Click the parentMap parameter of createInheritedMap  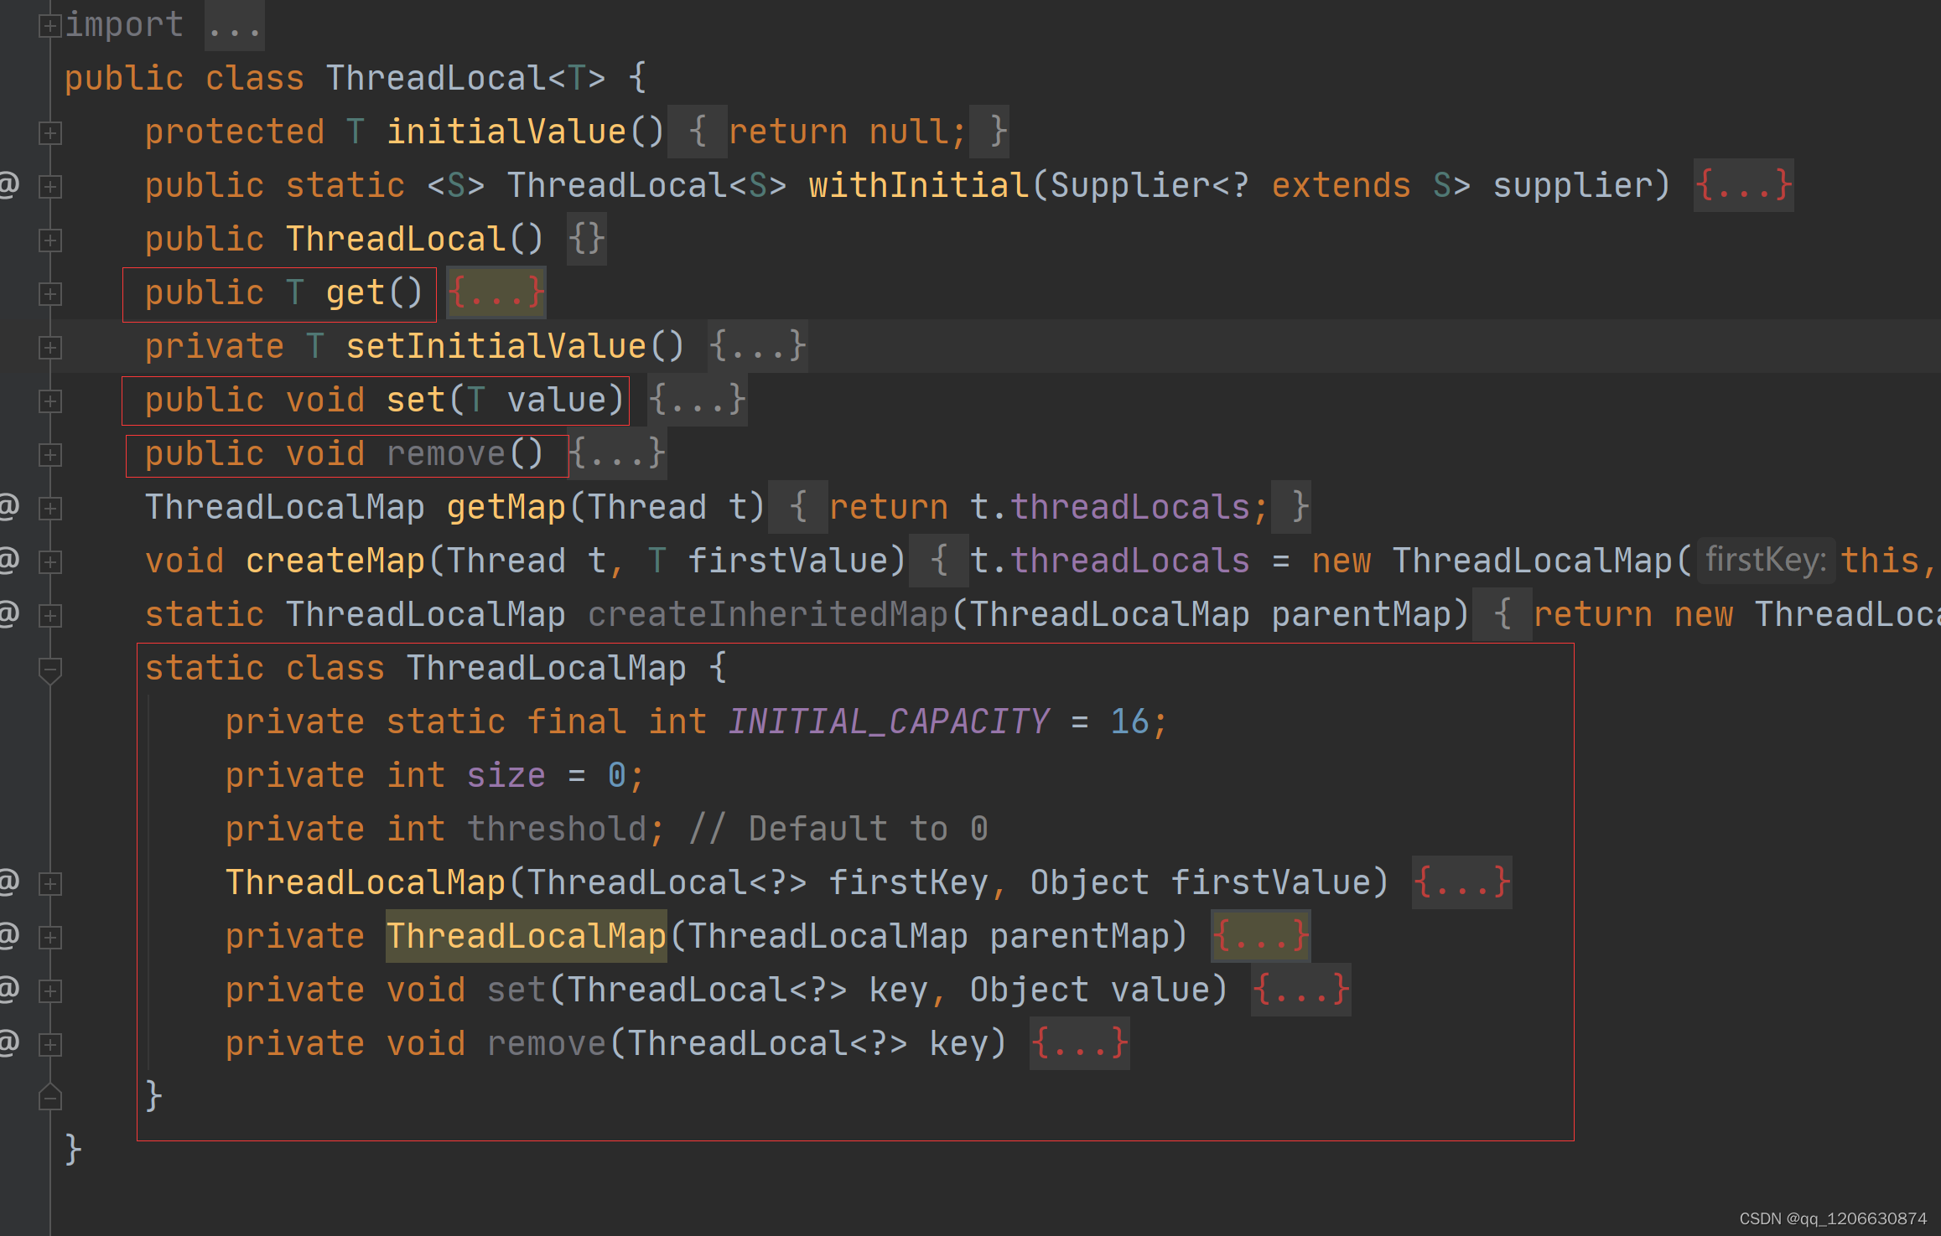point(1362,614)
